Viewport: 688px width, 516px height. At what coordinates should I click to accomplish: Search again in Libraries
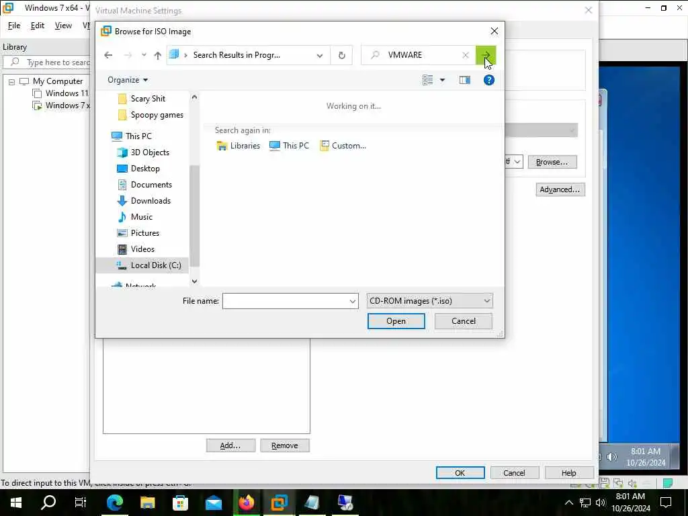[x=239, y=146]
